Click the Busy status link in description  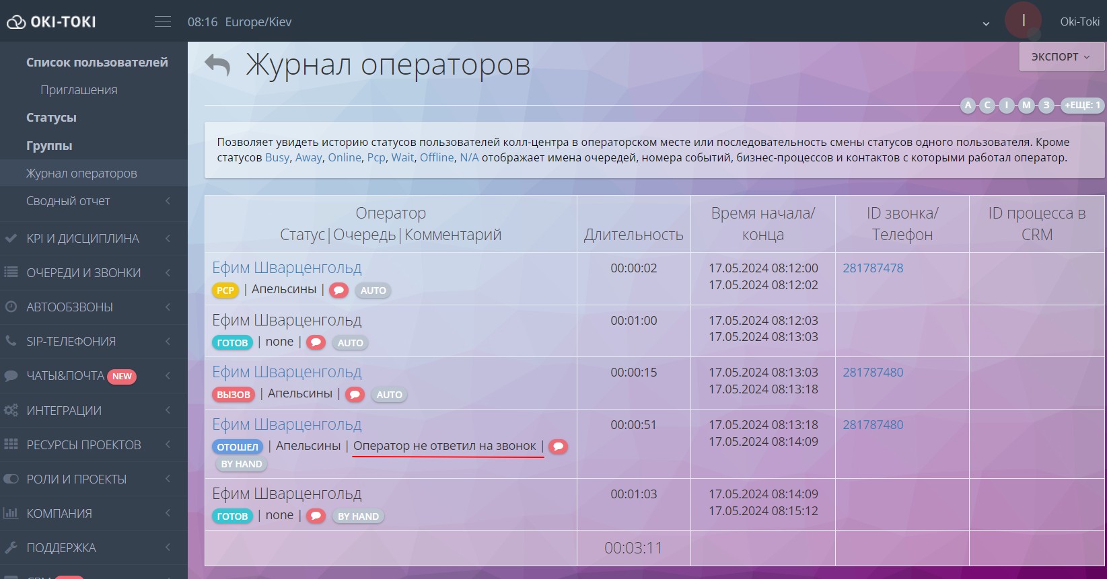[277, 157]
